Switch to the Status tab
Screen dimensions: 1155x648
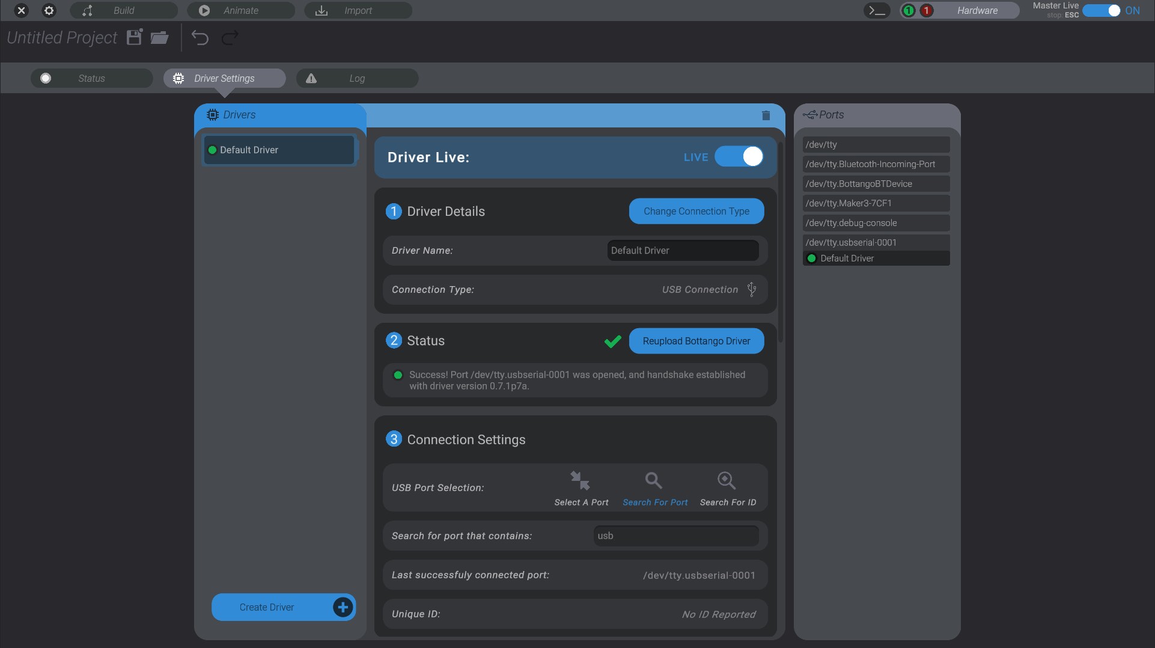91,78
